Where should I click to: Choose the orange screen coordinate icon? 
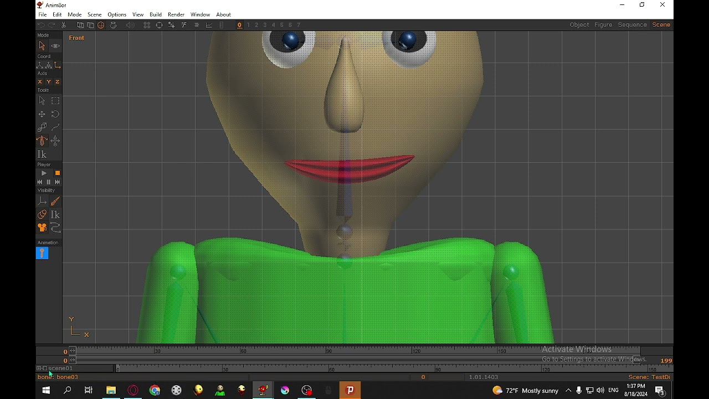58,65
